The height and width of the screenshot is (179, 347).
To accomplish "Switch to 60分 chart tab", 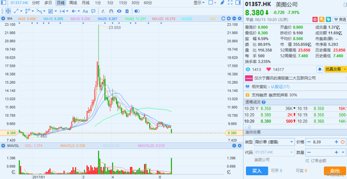I will coord(148,3).
